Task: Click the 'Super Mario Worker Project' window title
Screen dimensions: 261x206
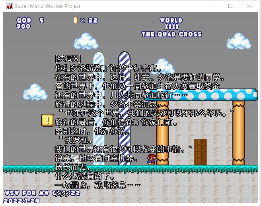Action: pyautogui.click(x=48, y=6)
